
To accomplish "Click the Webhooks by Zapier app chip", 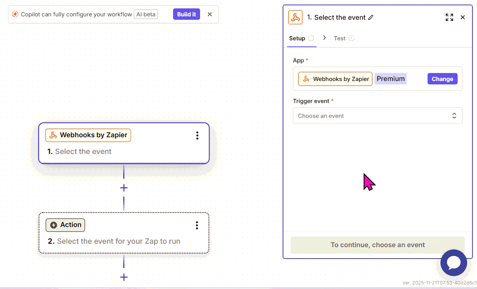I will (335, 79).
